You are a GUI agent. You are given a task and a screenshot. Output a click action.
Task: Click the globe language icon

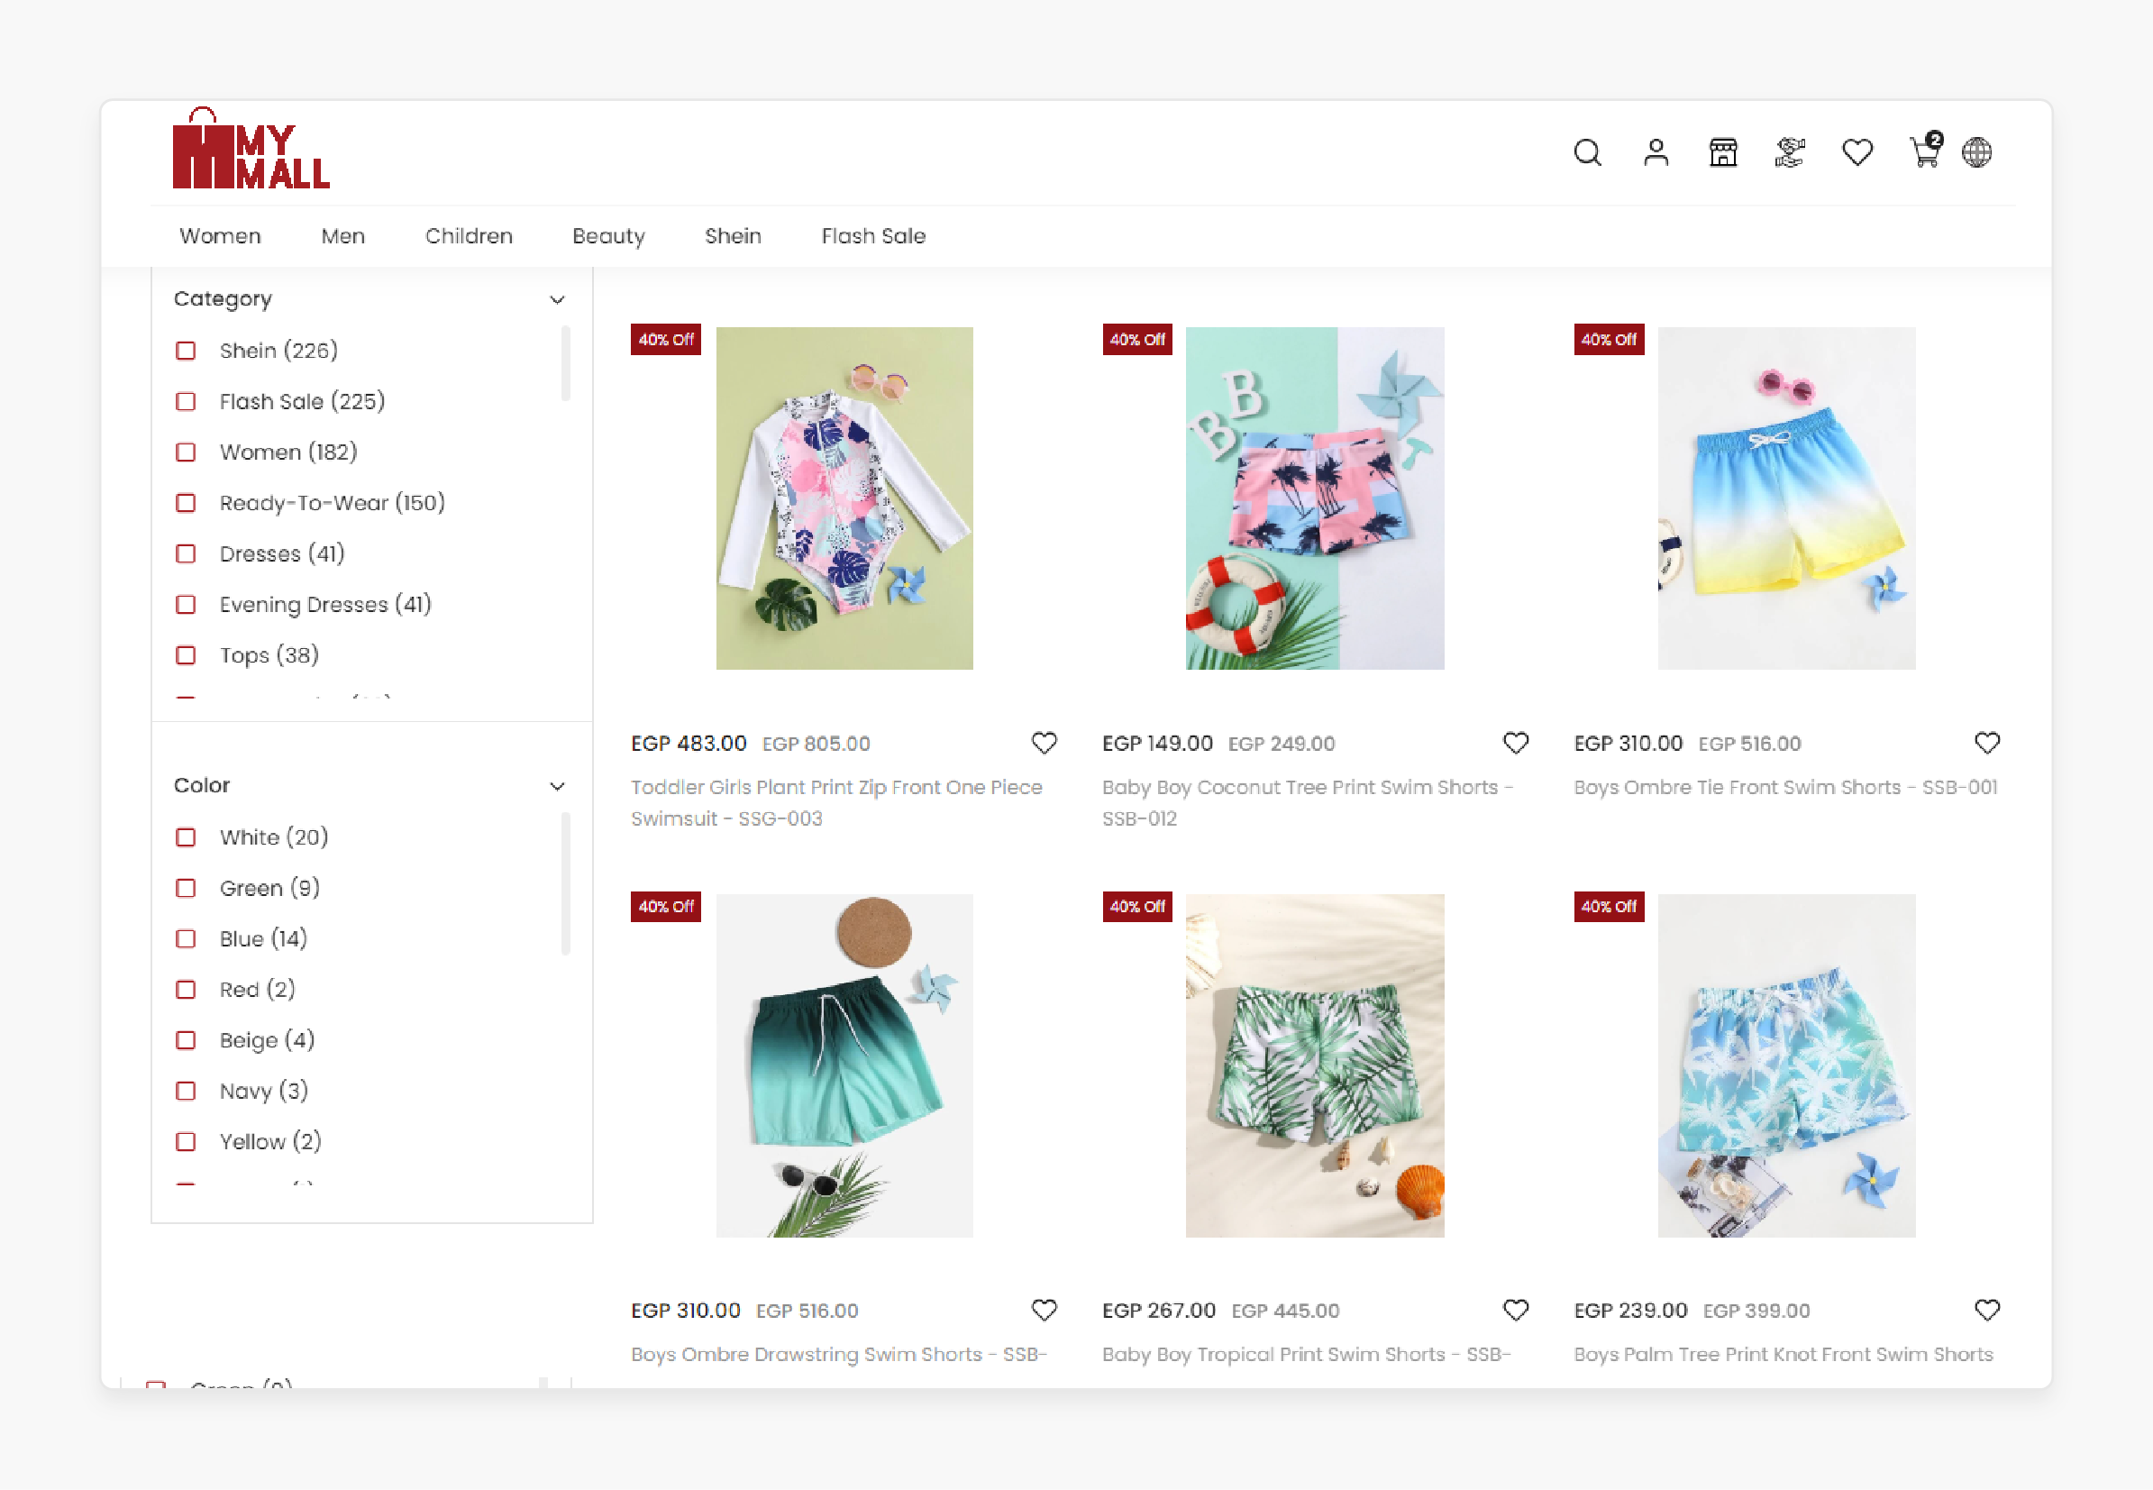click(x=1976, y=152)
